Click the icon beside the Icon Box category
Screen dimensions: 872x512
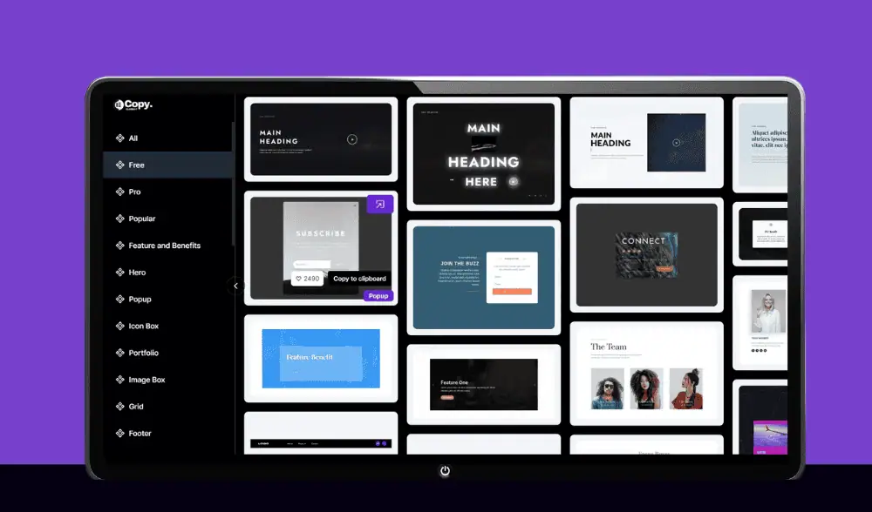coord(120,327)
